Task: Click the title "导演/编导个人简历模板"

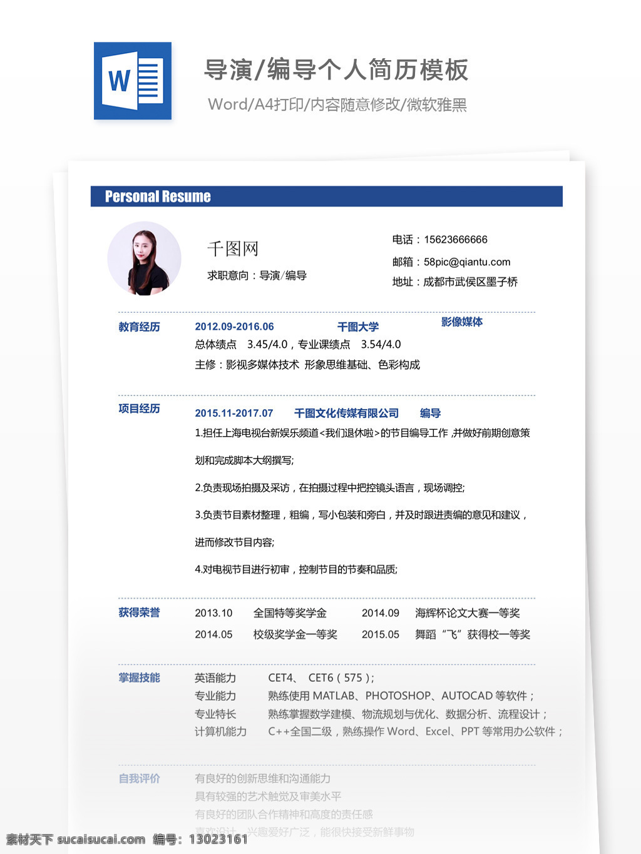Action: pos(337,70)
